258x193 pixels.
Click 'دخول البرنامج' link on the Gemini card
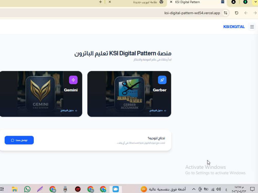[69, 111]
